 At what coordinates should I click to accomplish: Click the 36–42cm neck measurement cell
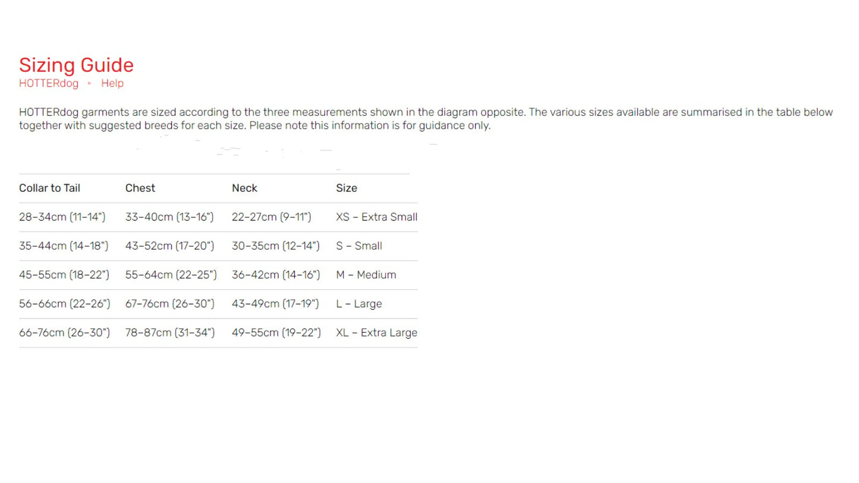coord(276,275)
